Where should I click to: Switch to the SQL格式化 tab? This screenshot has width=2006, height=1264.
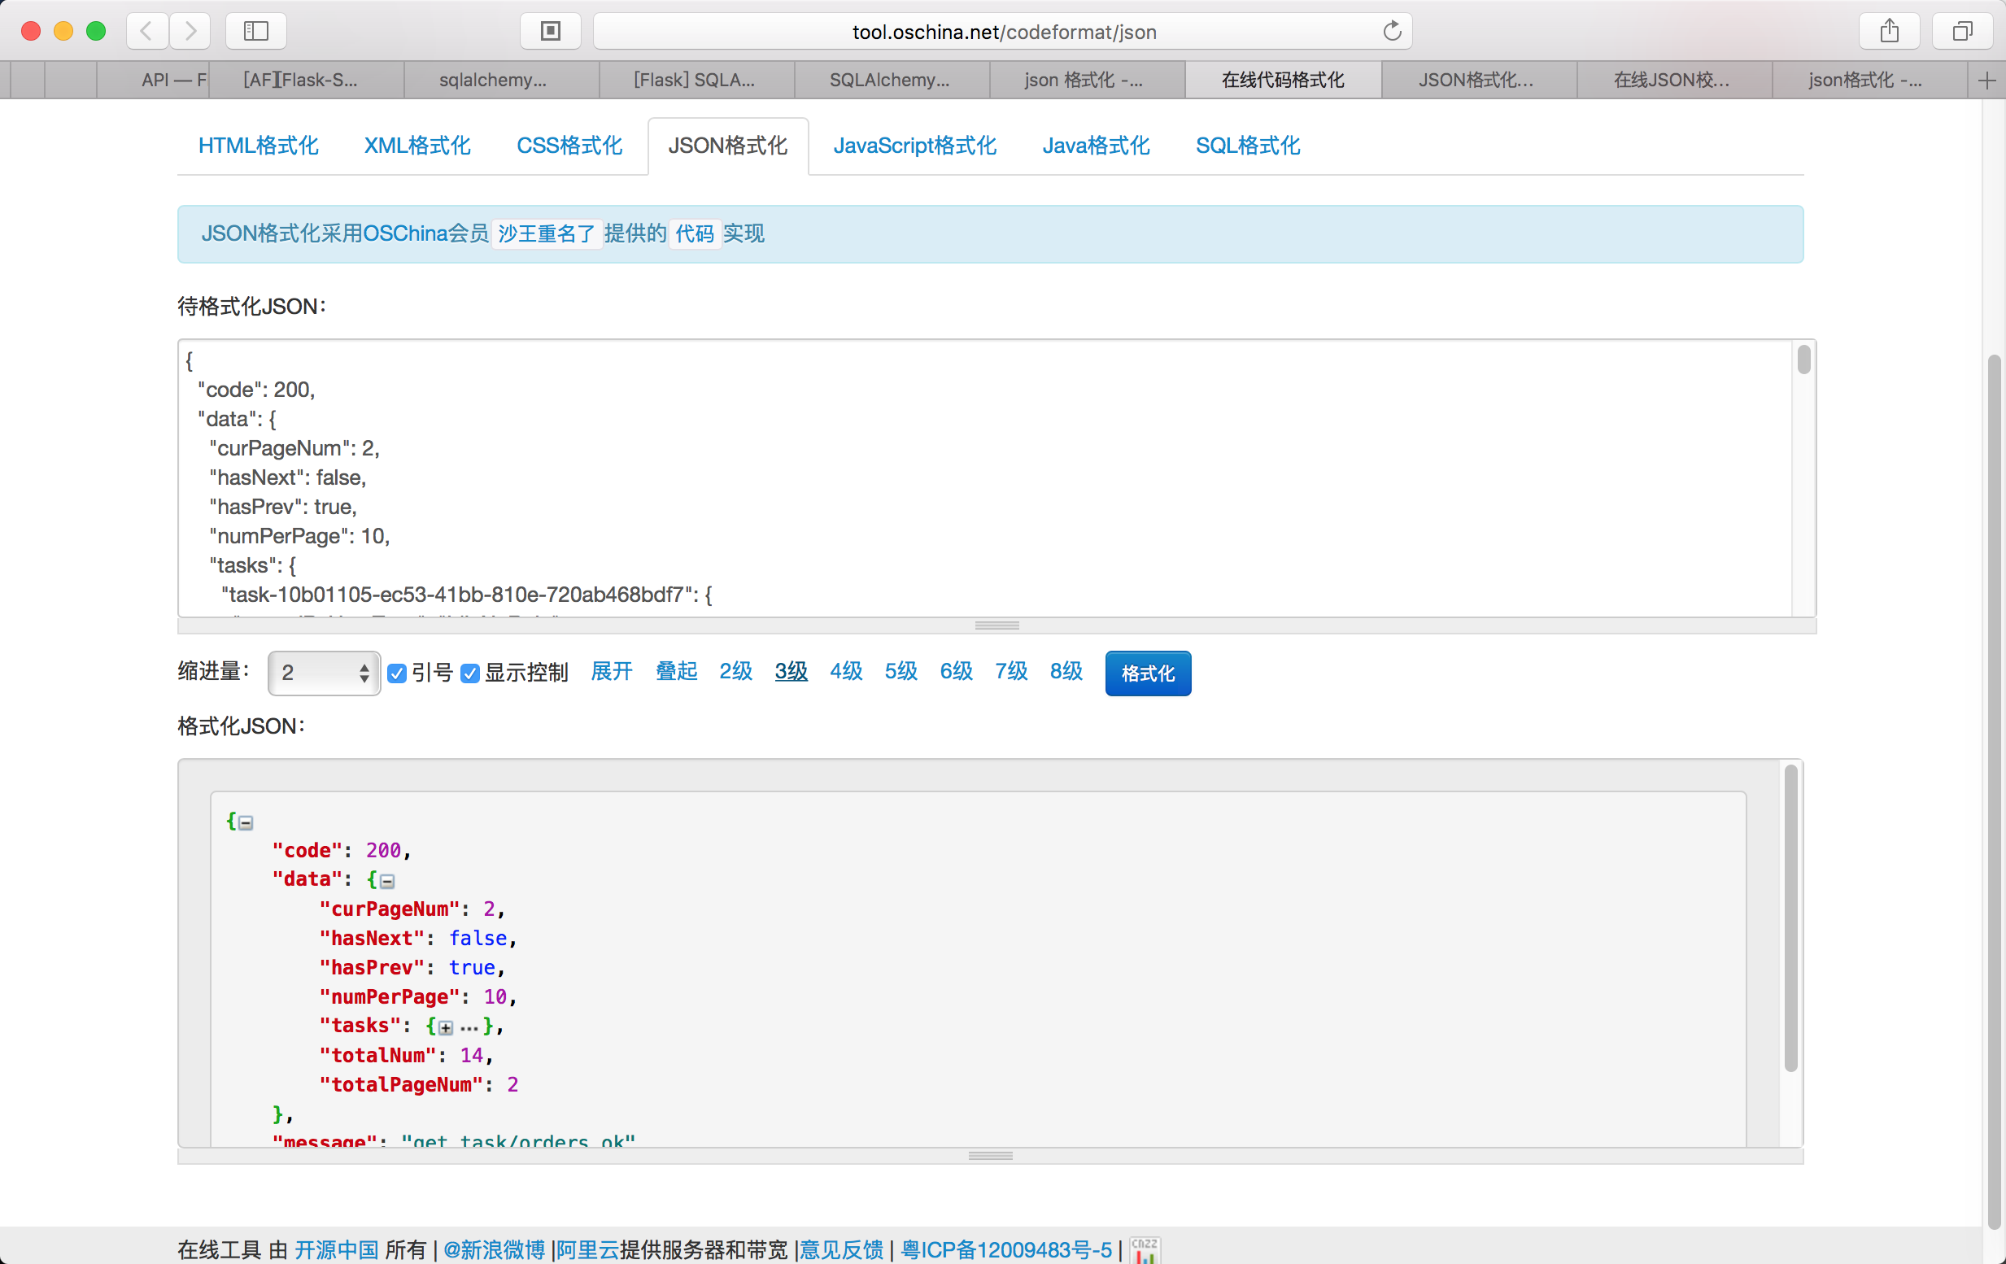click(x=1247, y=146)
